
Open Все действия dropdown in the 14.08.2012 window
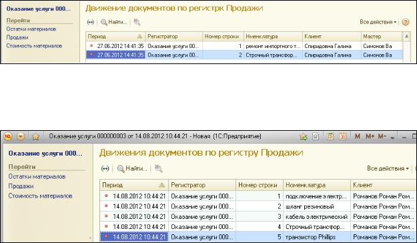[388, 168]
